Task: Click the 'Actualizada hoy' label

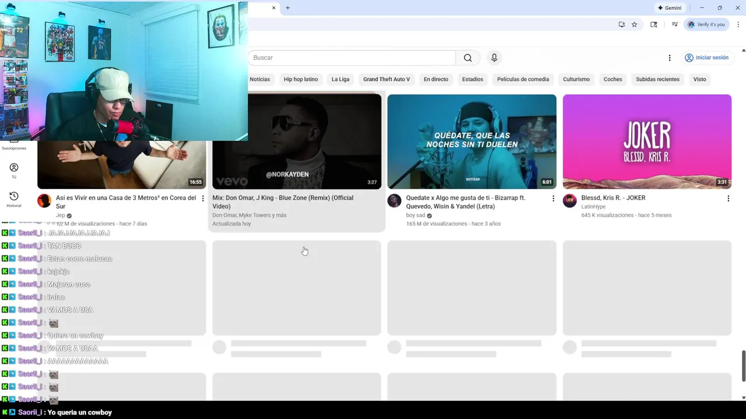Action: point(231,223)
